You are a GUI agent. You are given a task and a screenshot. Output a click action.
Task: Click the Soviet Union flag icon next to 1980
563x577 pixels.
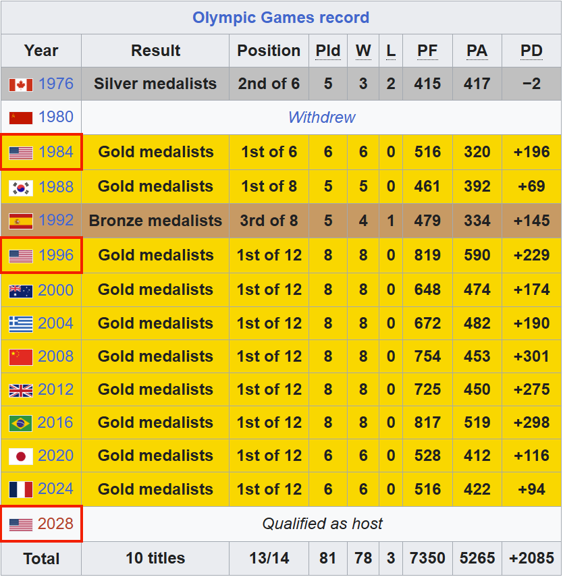click(x=21, y=117)
